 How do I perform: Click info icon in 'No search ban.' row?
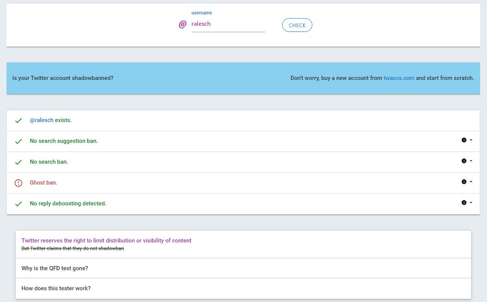pos(464,161)
